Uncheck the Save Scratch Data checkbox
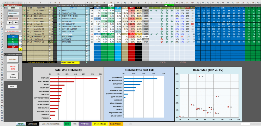261x126 pixels. (x=62, y=62)
